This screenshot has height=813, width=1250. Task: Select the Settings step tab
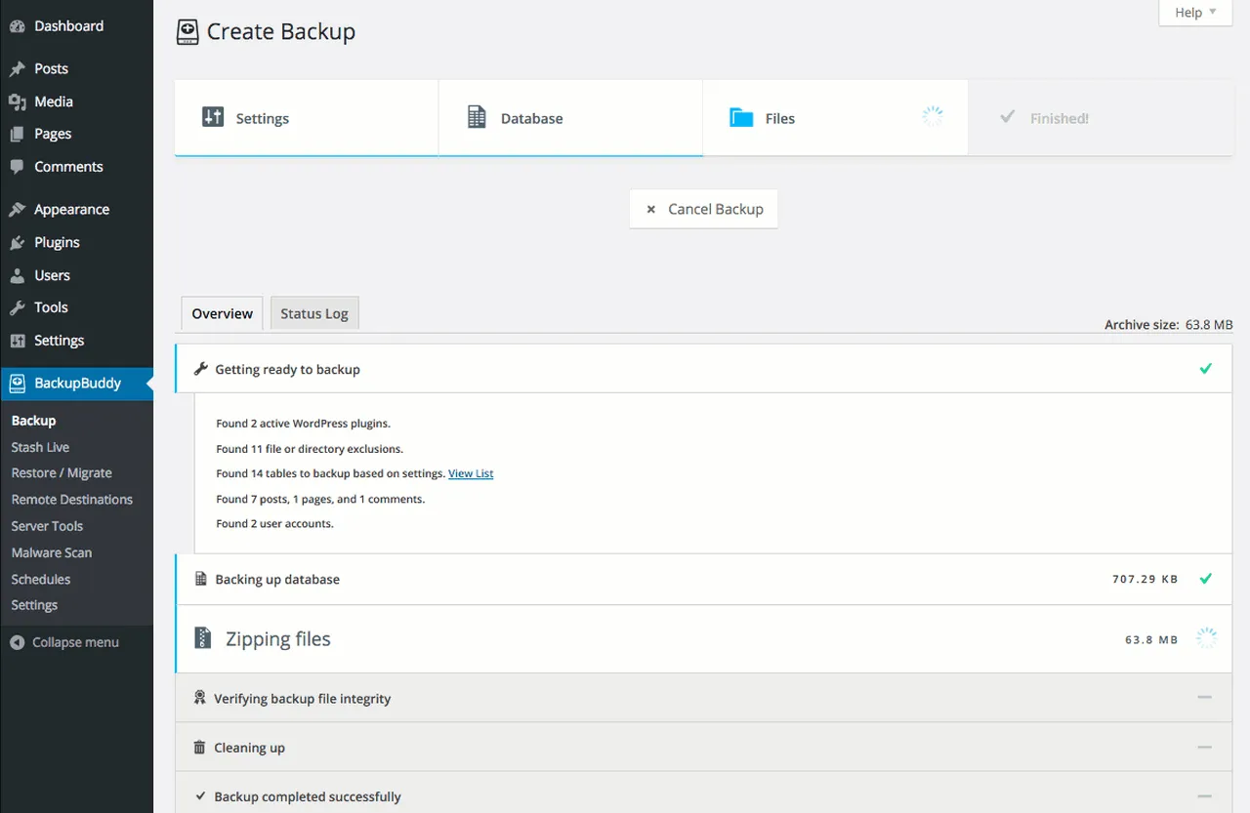[307, 118]
